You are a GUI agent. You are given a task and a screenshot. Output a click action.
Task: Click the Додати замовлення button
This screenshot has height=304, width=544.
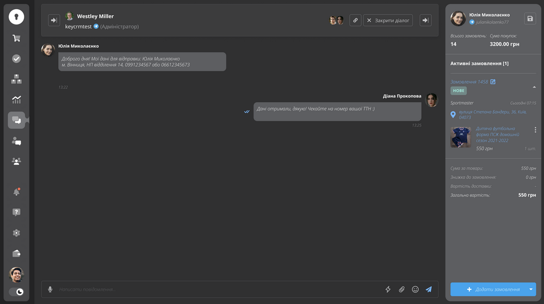[x=487, y=289]
